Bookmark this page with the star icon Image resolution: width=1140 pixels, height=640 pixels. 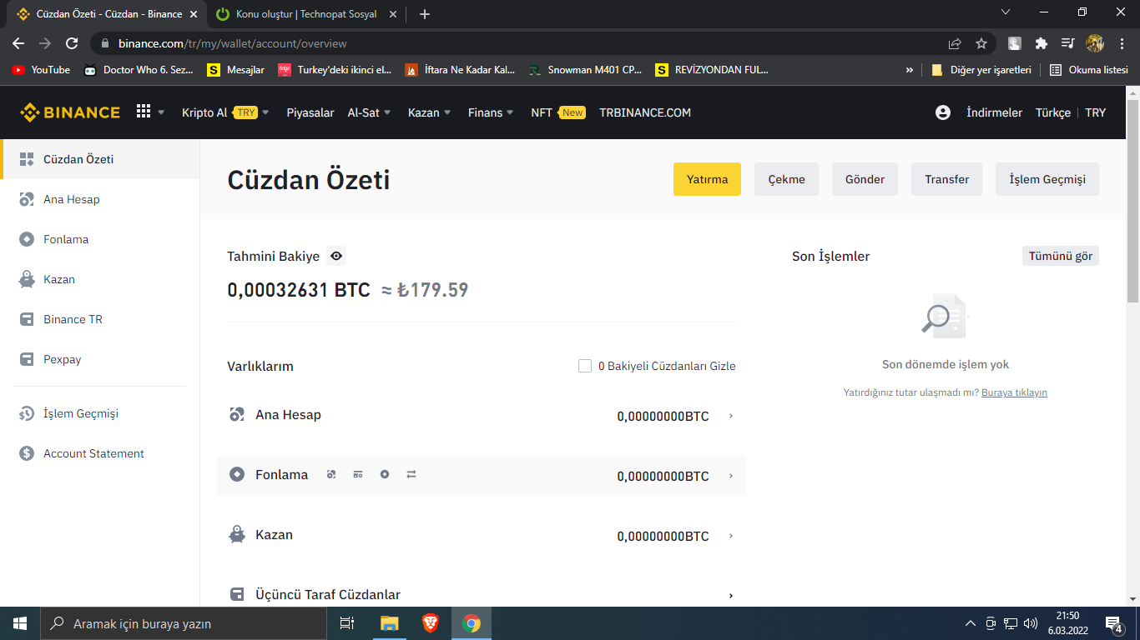(x=981, y=43)
